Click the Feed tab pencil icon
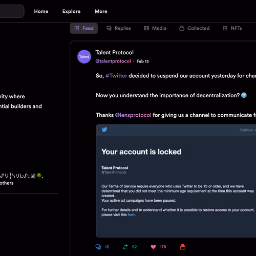256x256 pixels. coord(77,28)
